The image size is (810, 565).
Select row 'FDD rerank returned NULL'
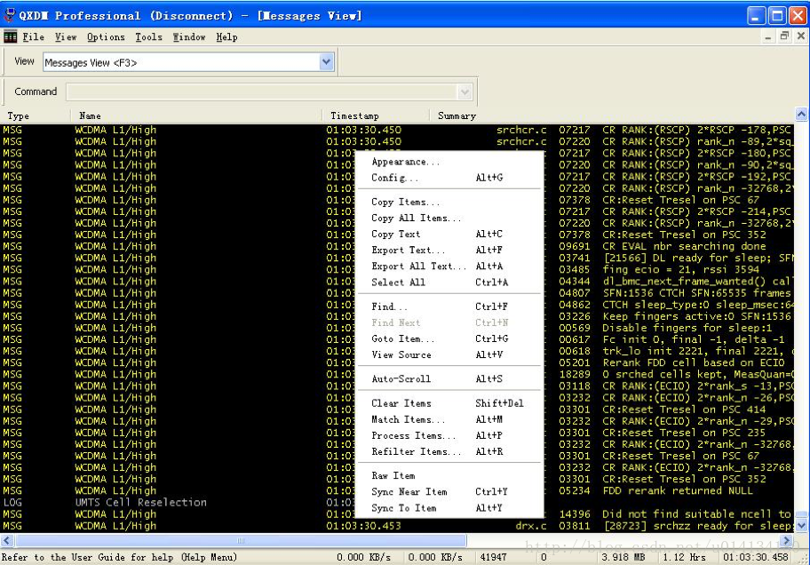(x=397, y=490)
